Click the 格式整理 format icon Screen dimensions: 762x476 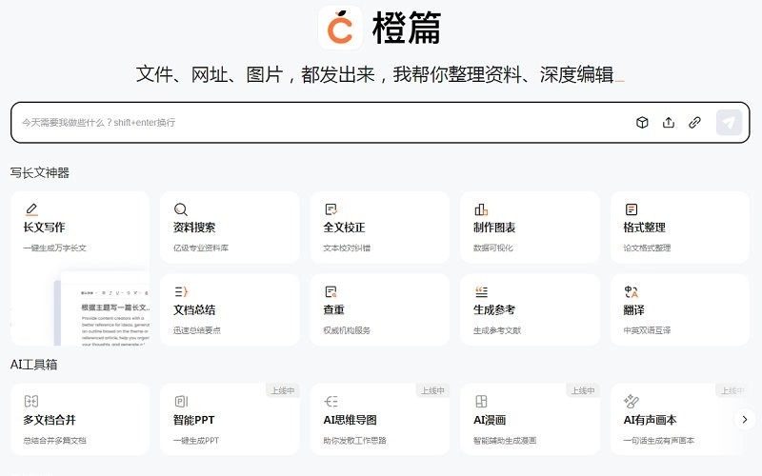[x=631, y=209]
